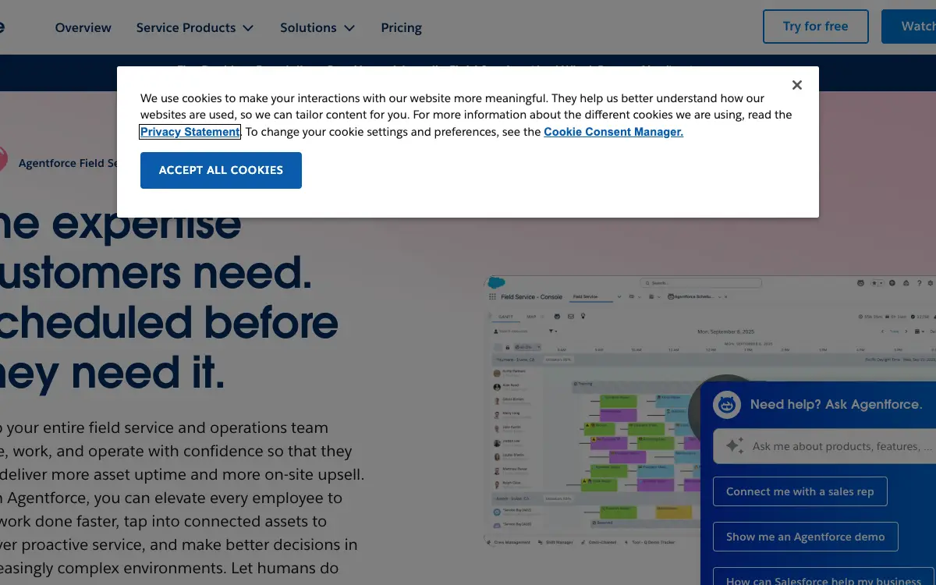The image size is (936, 585).
Task: Close the cookie consent dialog
Action: point(796,85)
